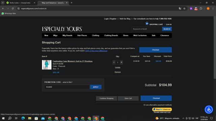Image resolution: width=216 pixels, height=121 pixels.
Task: Click the promotion code input field
Action: (x=67, y=87)
